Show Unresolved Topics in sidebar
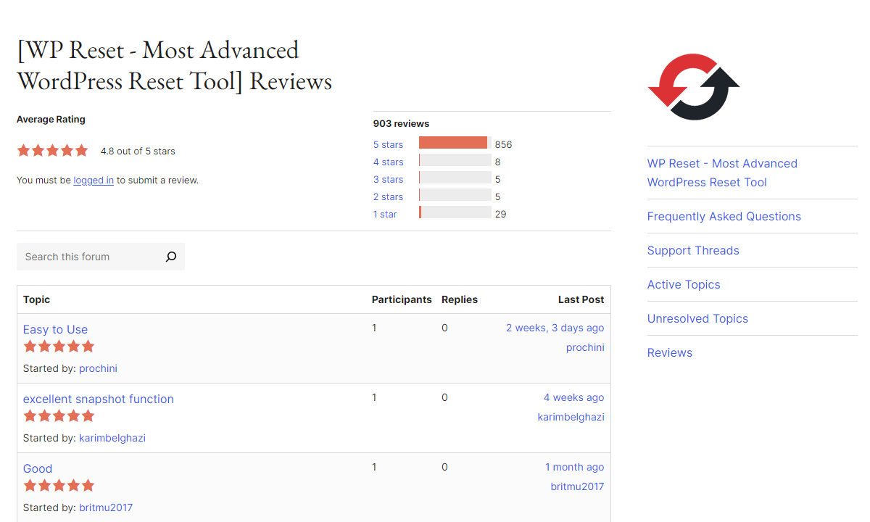870x522 pixels. (697, 318)
